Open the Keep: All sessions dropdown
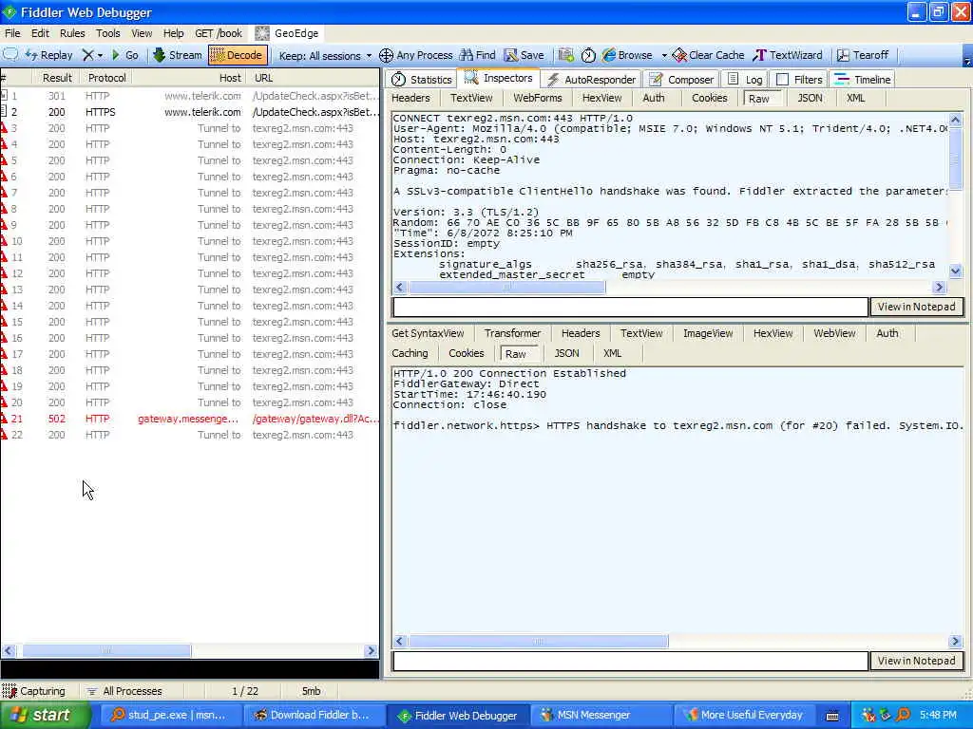This screenshot has height=729, width=973. click(x=325, y=56)
